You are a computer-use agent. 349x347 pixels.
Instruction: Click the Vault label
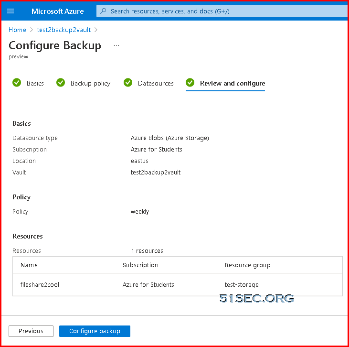pyautogui.click(x=19, y=172)
